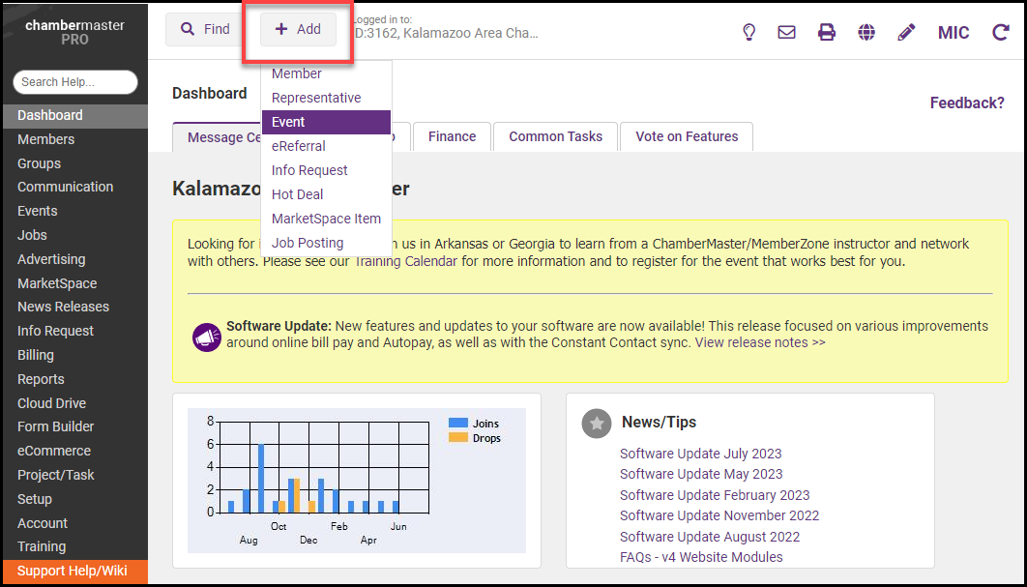The image size is (1027, 587).
Task: Click the refresh arrow icon
Action: click(x=1000, y=32)
